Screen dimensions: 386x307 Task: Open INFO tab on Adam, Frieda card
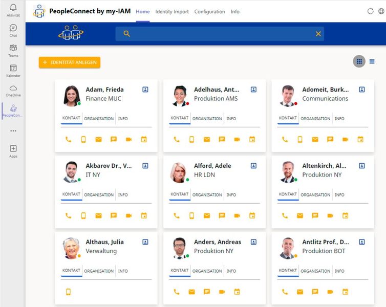click(123, 119)
